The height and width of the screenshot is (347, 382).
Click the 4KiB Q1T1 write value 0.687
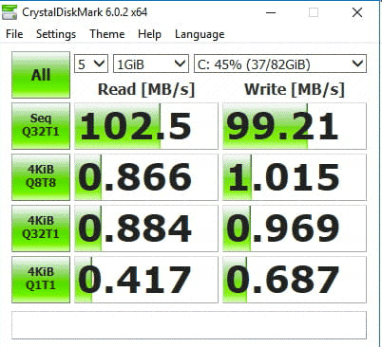click(295, 280)
